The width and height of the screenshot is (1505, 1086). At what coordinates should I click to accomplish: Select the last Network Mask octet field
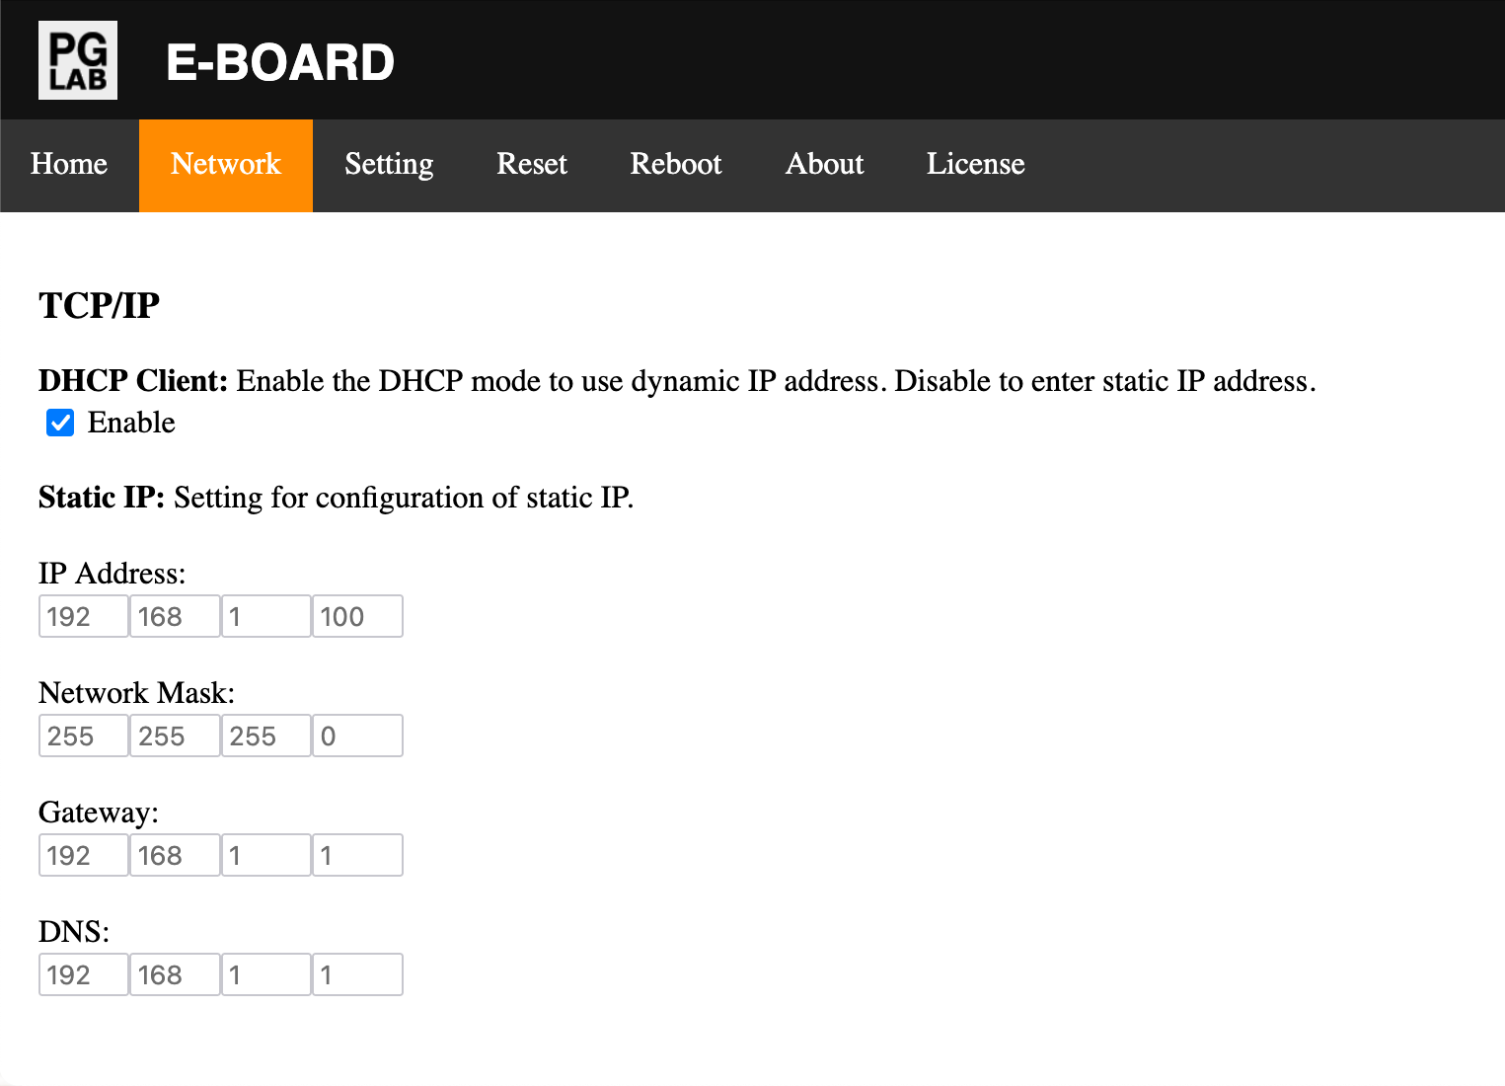pos(357,737)
